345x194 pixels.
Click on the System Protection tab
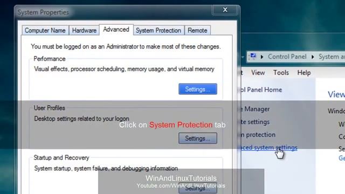click(158, 30)
